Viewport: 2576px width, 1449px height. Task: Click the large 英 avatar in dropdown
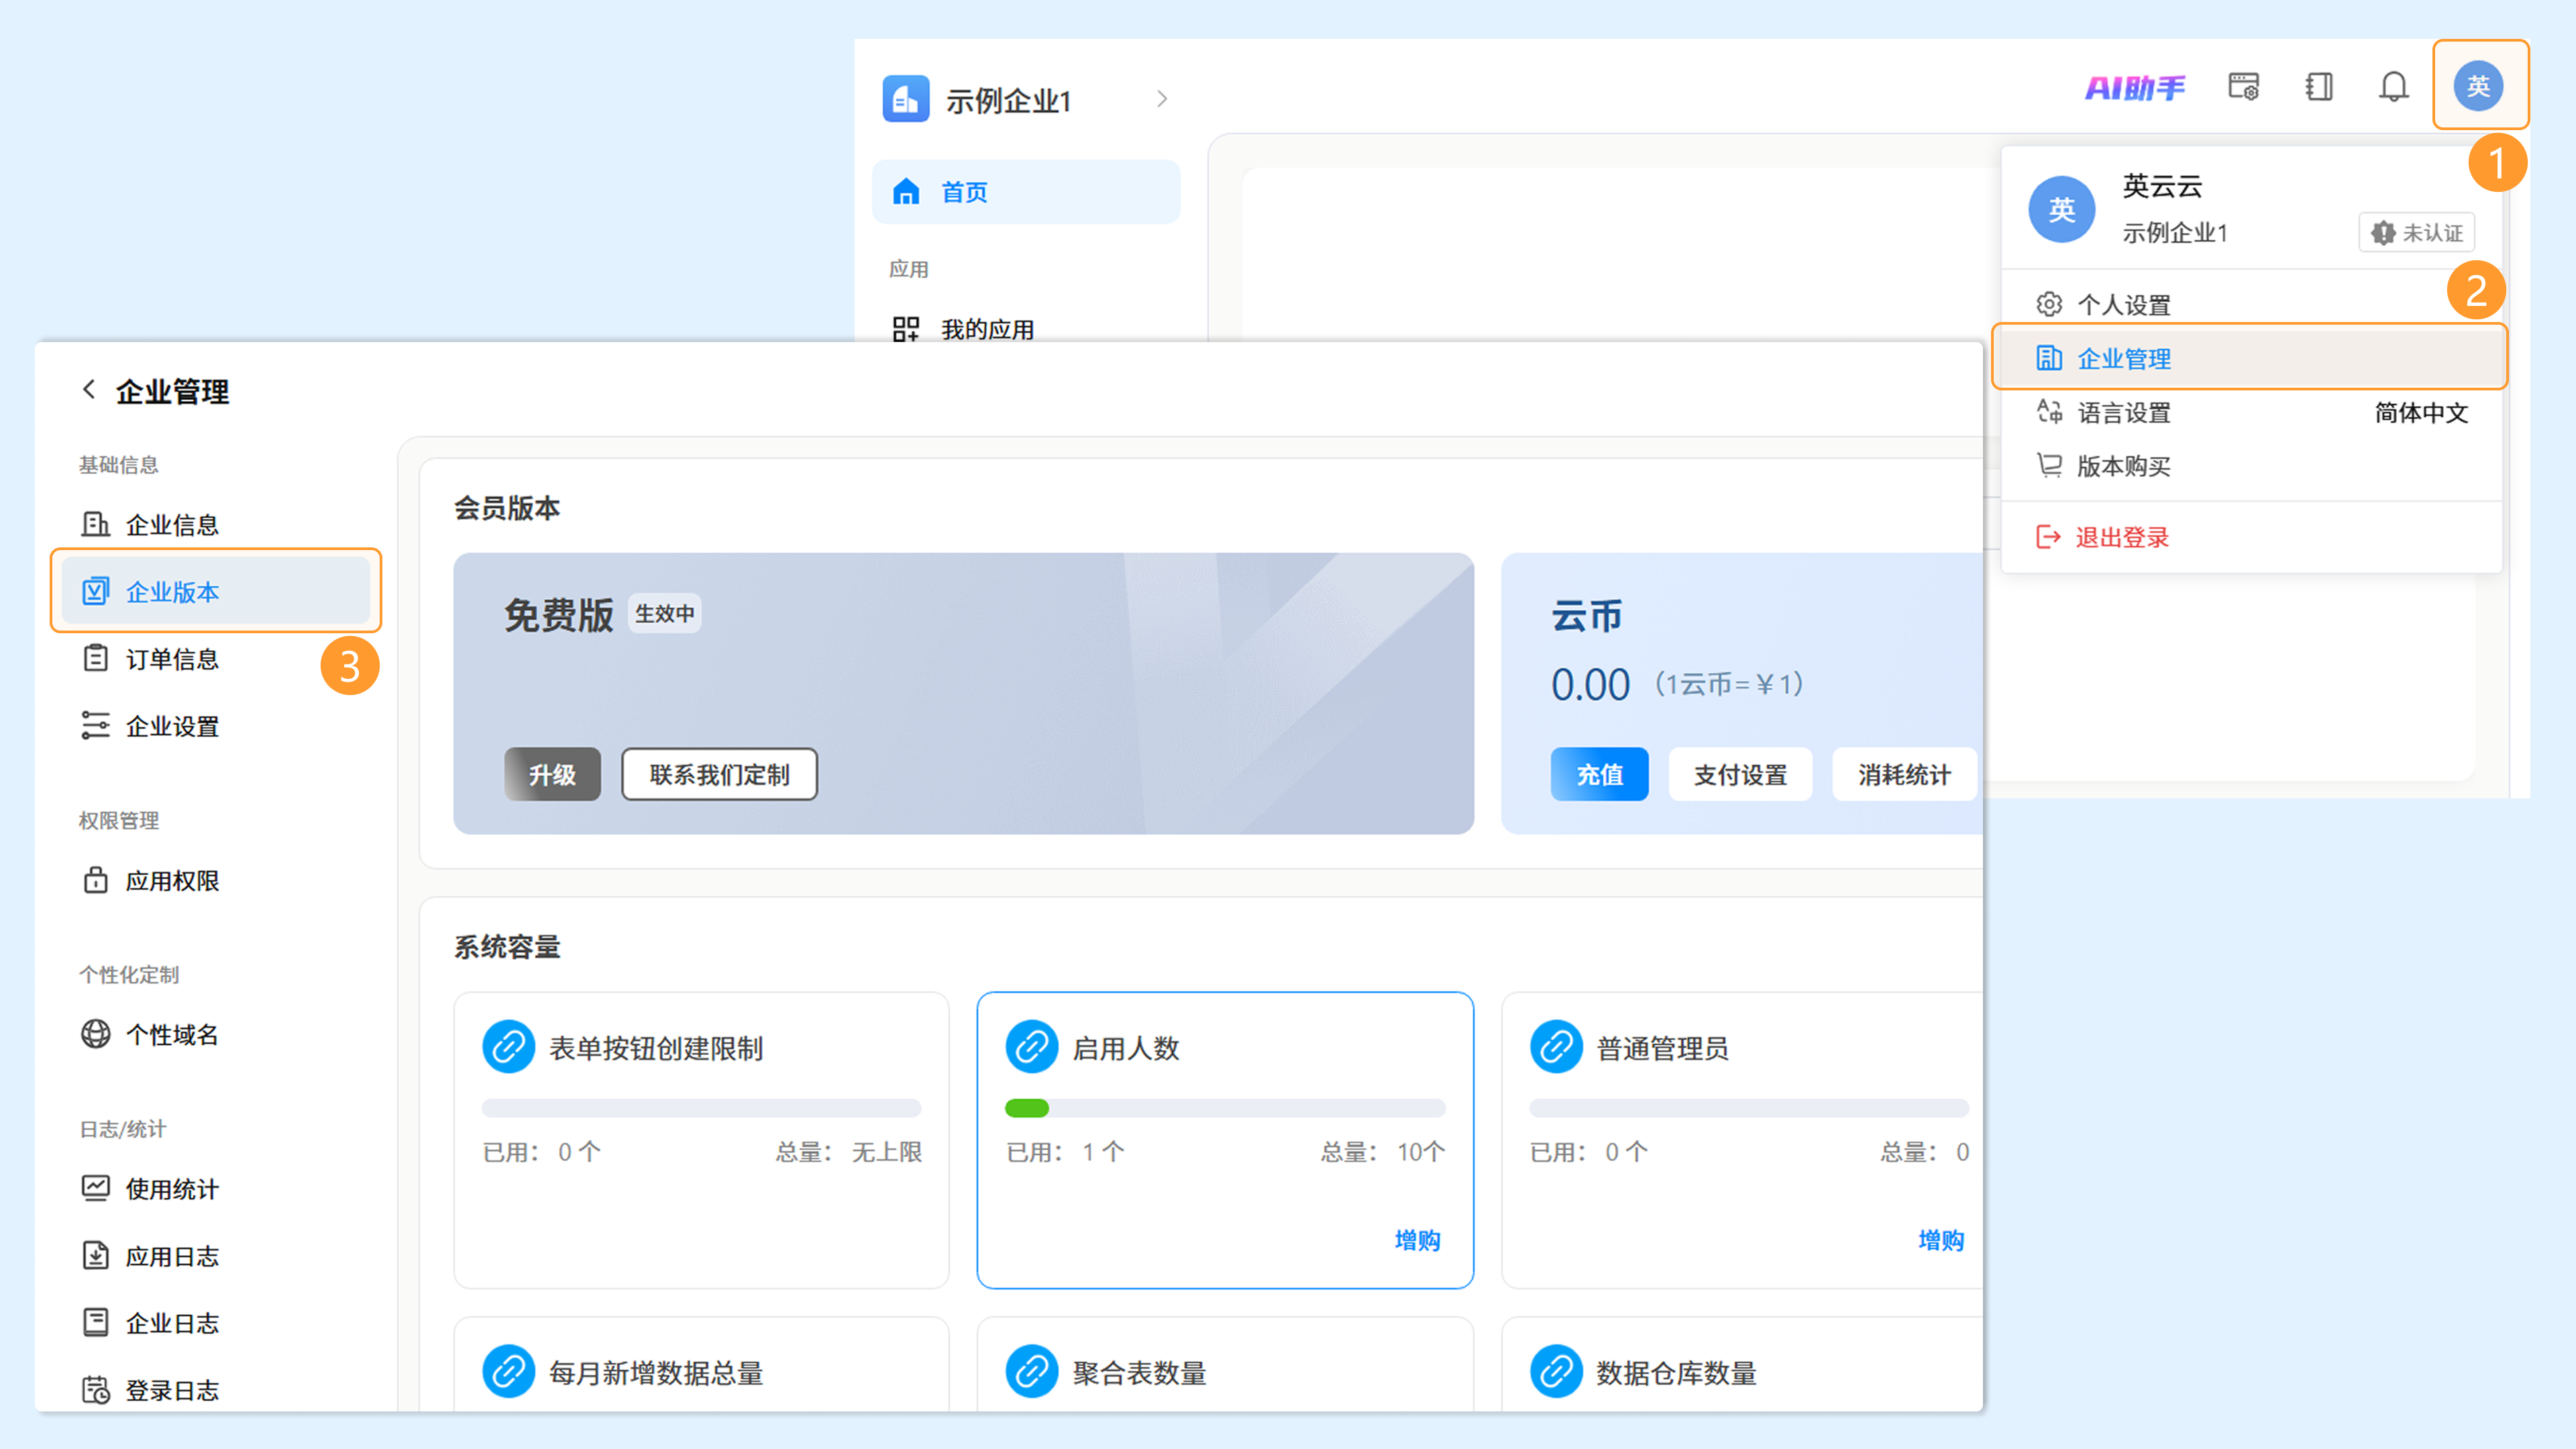pos(2061,209)
